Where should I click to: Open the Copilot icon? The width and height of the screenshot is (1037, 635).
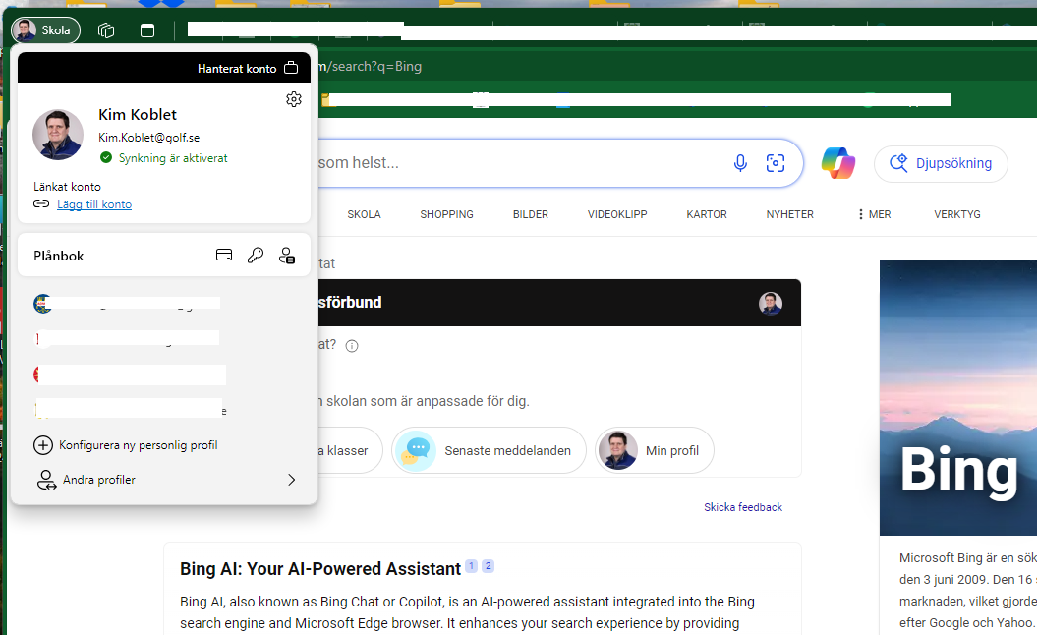(837, 163)
